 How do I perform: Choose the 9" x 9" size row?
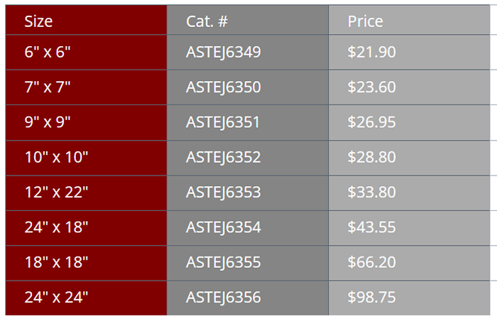(x=47, y=122)
